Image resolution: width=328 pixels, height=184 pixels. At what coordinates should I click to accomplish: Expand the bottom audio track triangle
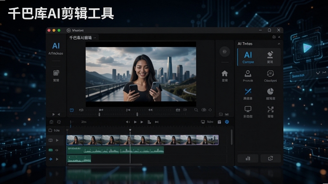point(57,159)
